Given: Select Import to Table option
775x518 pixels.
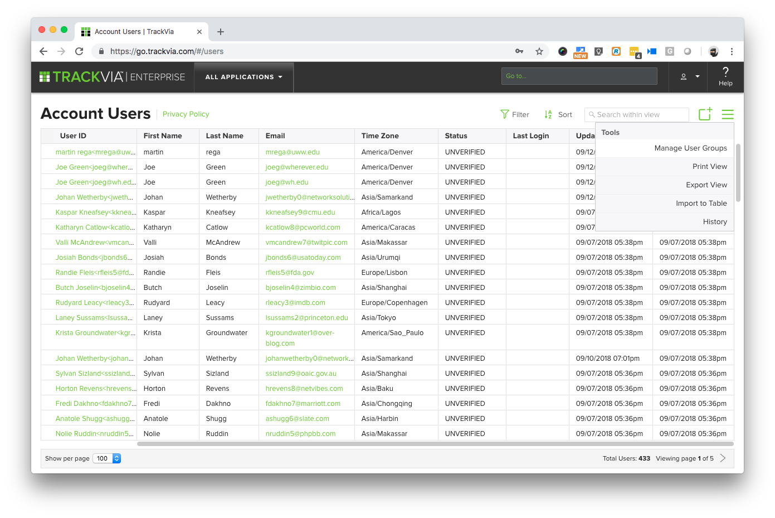Looking at the screenshot, I should tap(701, 204).
